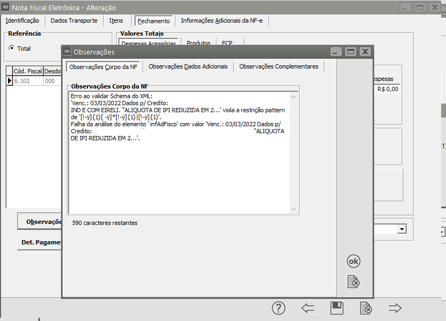
Task: Advance using the right arrow icon
Action: pos(395,308)
